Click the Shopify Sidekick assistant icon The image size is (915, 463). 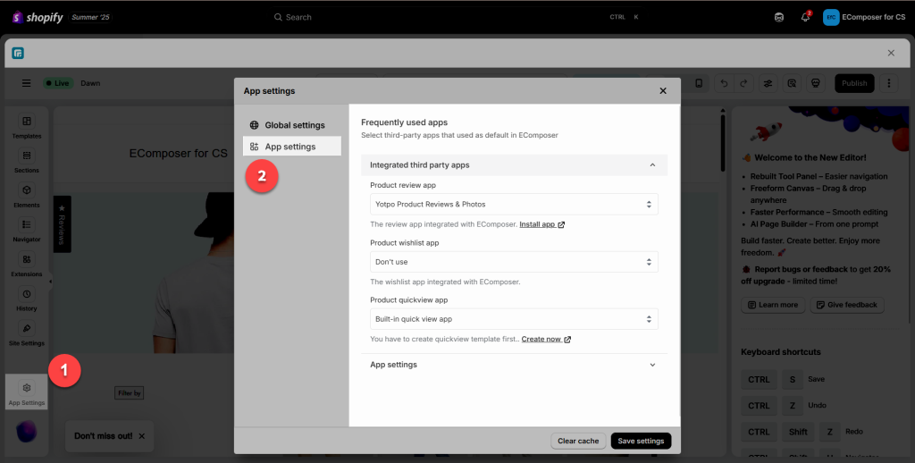click(x=779, y=18)
